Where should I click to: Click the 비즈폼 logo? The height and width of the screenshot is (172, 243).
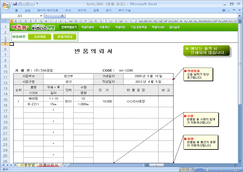(20, 27)
